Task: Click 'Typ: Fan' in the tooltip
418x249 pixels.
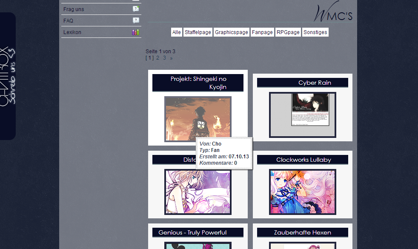Action: (x=209, y=150)
